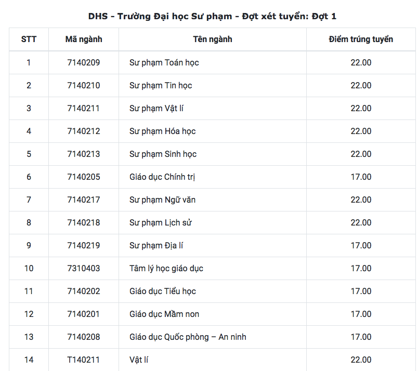The image size is (418, 371).
Task: Click Sư phạm Địa lí major name
Action: click(x=156, y=245)
